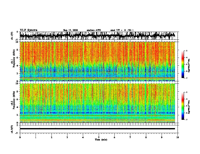Click the "6" minute time-axis tick label
200x154 pixels.
115,137
